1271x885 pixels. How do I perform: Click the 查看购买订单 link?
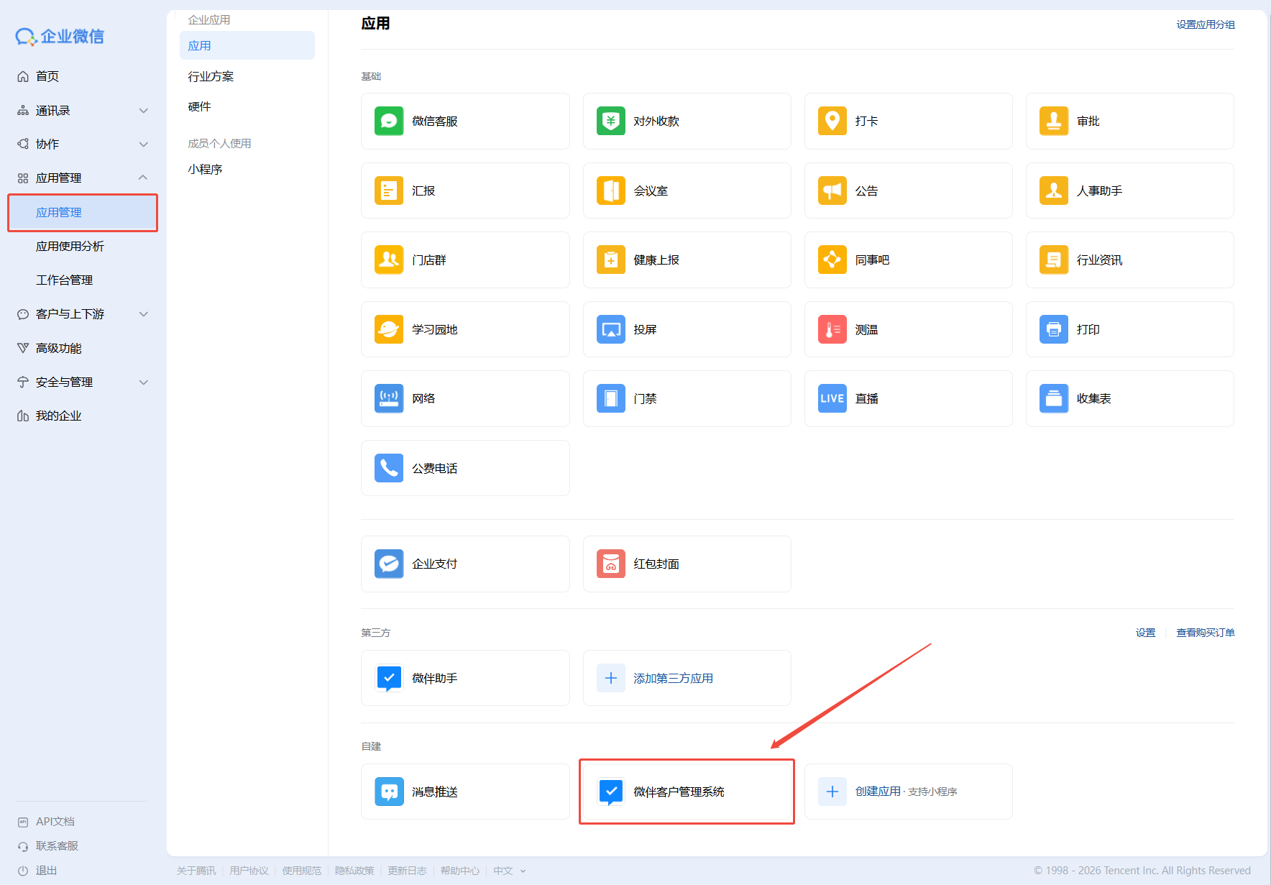(1206, 633)
